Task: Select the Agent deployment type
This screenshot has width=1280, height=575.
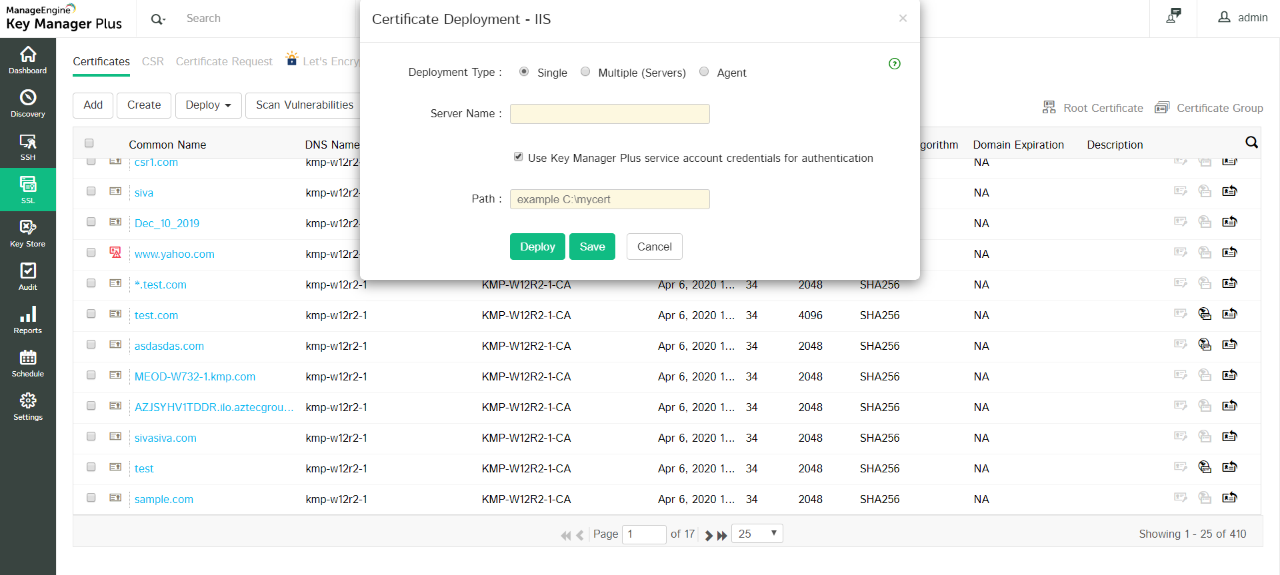Action: click(704, 72)
